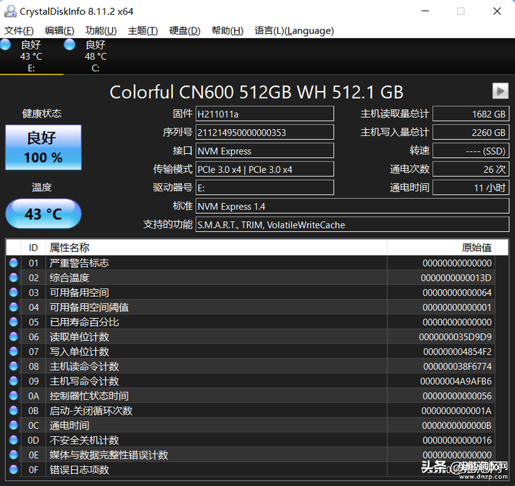The height and width of the screenshot is (486, 515).
Task: Click the firmware field H211011a
Action: point(265,114)
